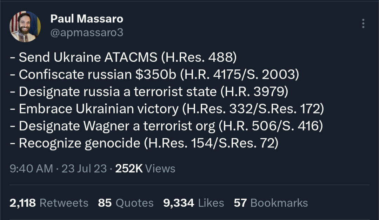379x220 pixels.
Task: Click the 9:40 AM timestamp
Action: pyautogui.click(x=31, y=169)
